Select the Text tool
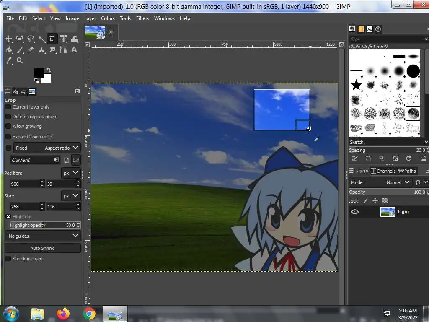The width and height of the screenshot is (429, 322). pos(74,50)
